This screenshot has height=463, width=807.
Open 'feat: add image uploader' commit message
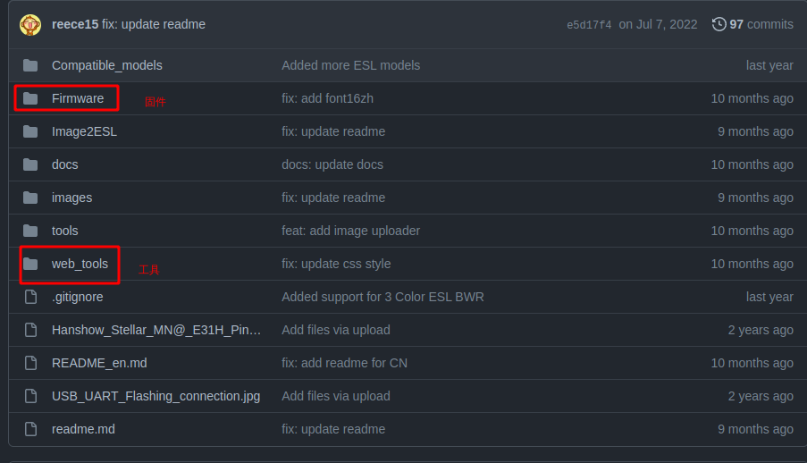(351, 231)
